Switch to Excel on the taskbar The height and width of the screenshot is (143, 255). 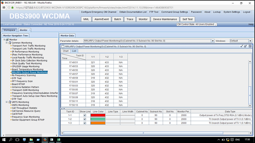pos(59,140)
